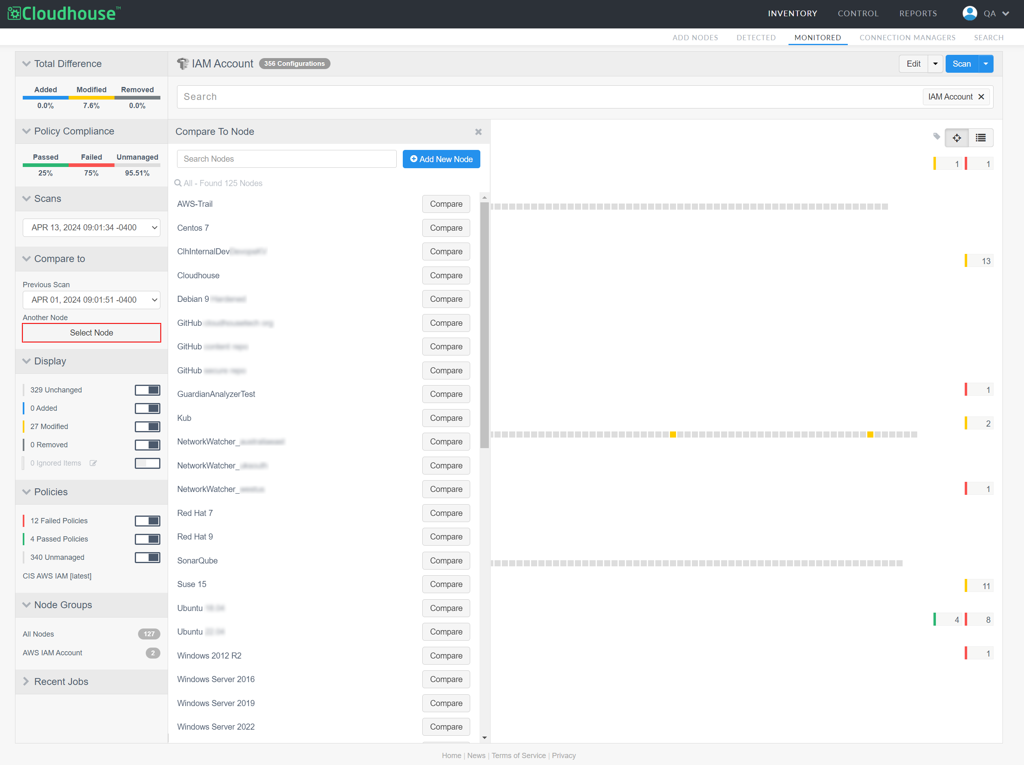This screenshot has width=1024, height=765.
Task: Compare with the Red Hat 9 node
Action: pyautogui.click(x=446, y=537)
